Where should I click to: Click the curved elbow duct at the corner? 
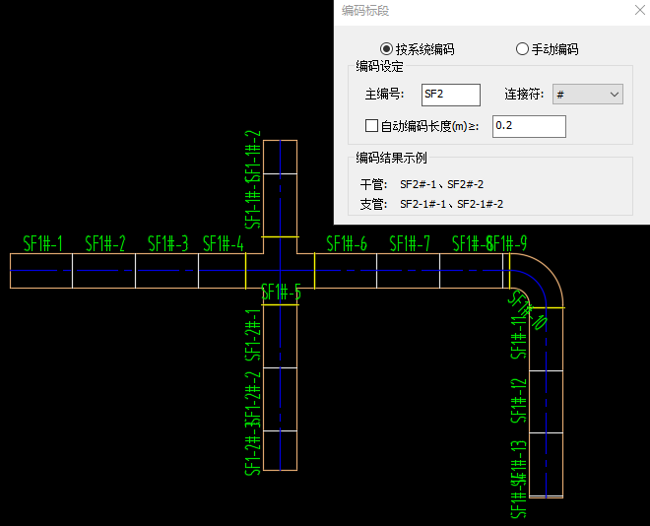click(x=538, y=280)
